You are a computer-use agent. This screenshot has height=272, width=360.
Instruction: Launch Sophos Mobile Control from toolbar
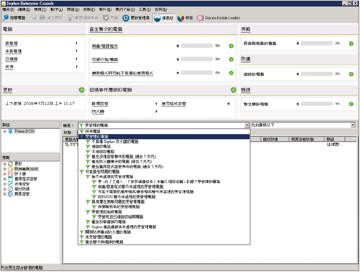[x=218, y=18]
